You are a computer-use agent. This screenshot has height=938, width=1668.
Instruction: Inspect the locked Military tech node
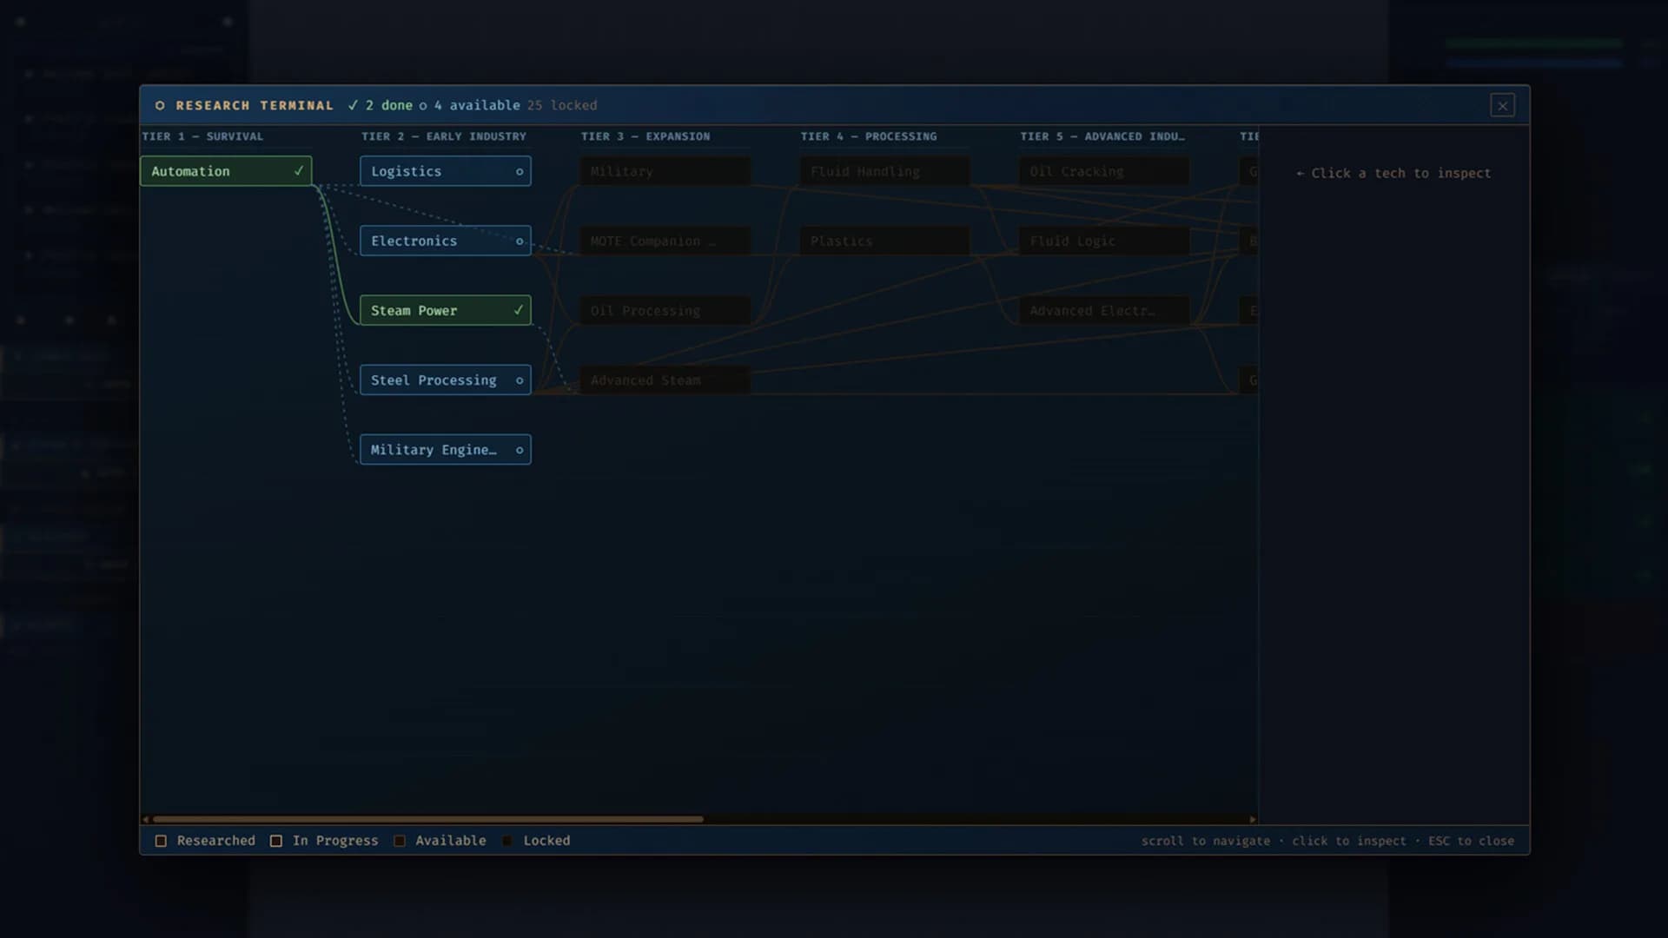(665, 171)
